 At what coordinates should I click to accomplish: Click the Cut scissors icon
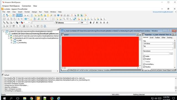pos(8,19)
